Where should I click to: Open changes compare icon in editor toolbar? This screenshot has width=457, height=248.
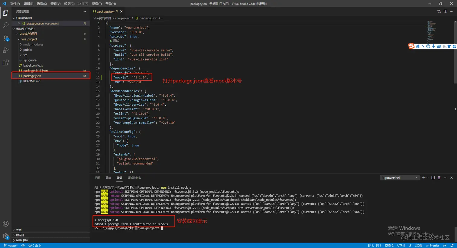[439, 12]
